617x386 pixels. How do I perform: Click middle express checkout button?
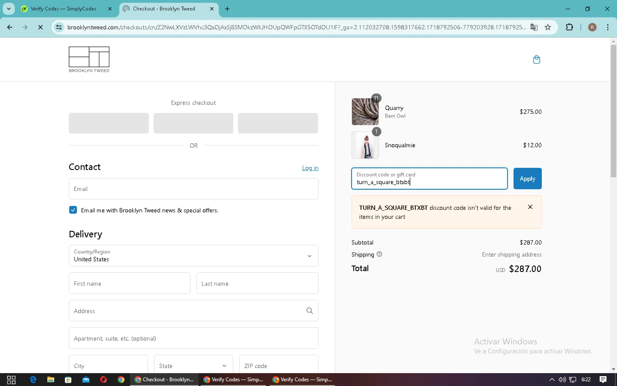pos(193,123)
